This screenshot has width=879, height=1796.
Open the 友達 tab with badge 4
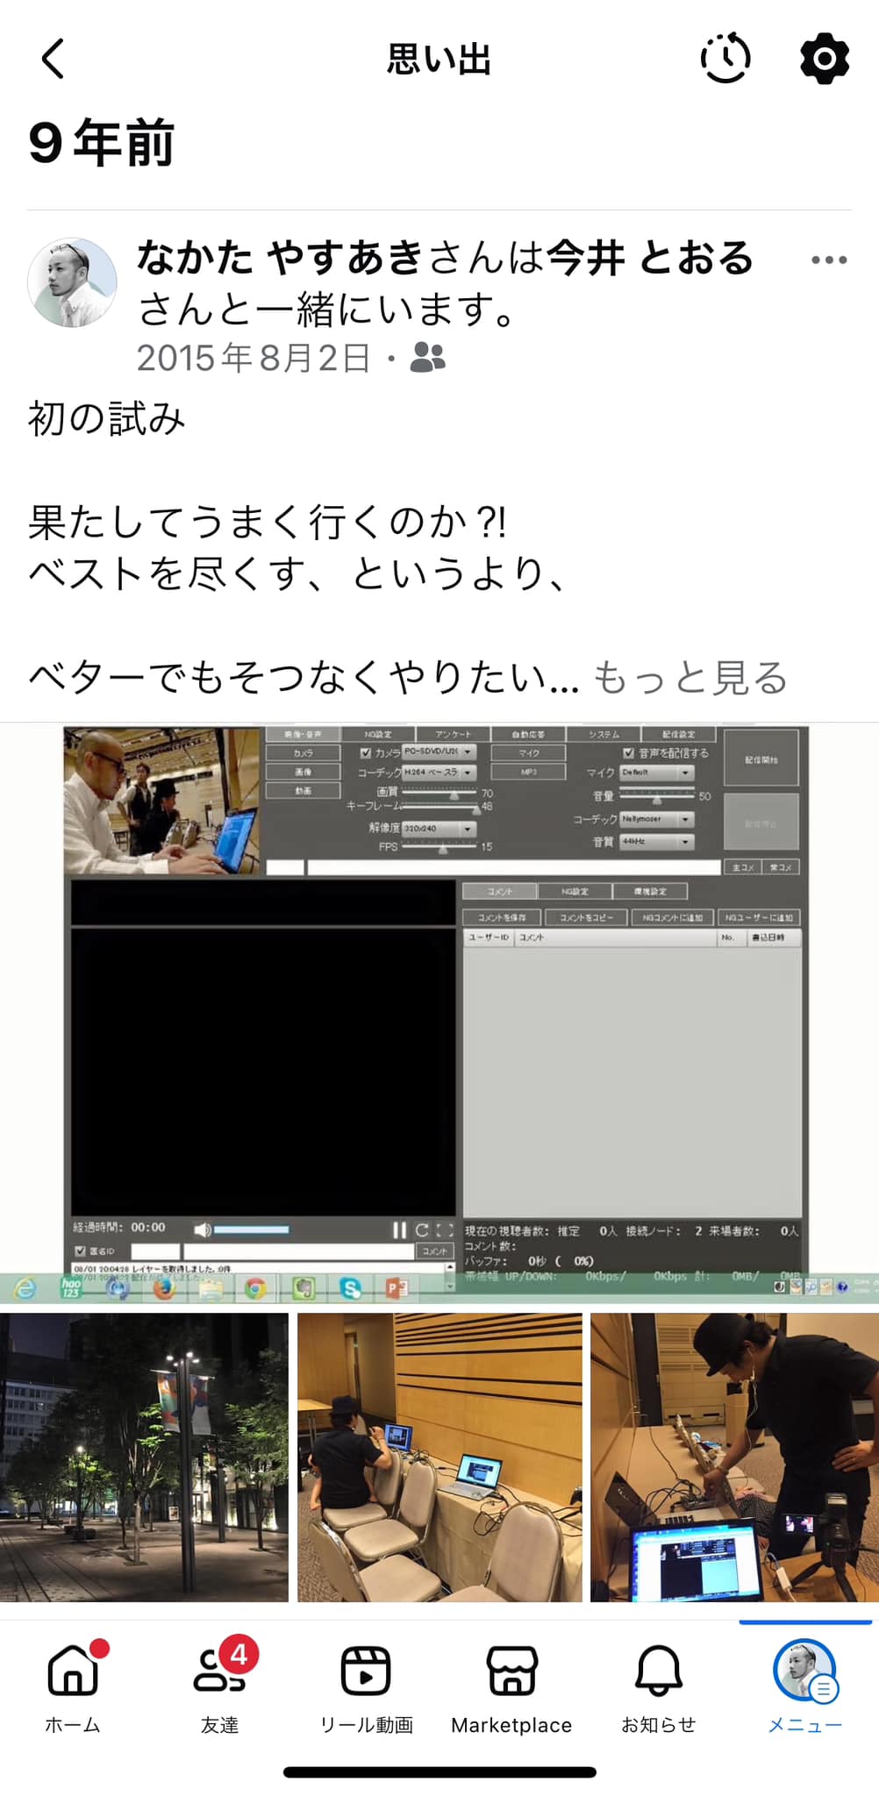click(x=219, y=1686)
